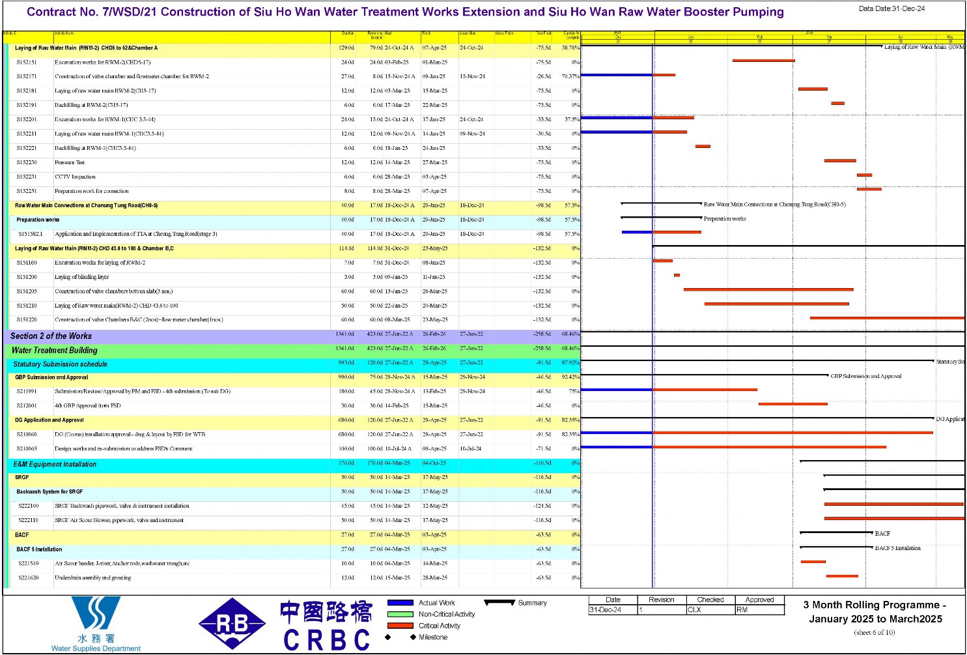Viewport: 967px width, 655px height.
Task: Click the contract title heading
Action: coord(405,12)
